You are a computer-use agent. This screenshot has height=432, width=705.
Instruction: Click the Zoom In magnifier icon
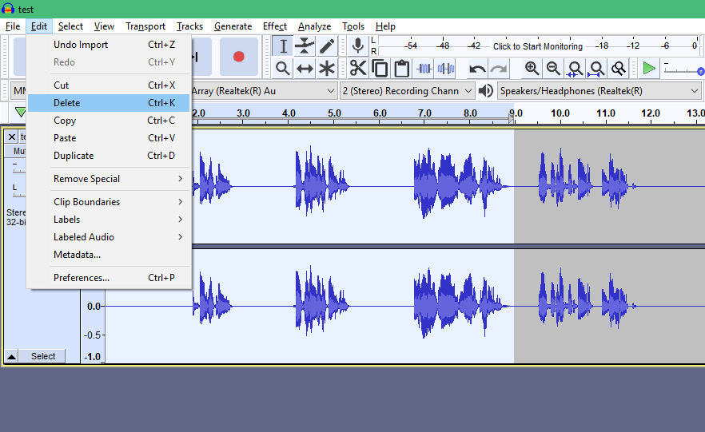coord(532,69)
